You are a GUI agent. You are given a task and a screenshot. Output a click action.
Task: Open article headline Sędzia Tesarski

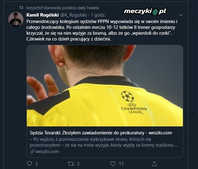coord(101,133)
